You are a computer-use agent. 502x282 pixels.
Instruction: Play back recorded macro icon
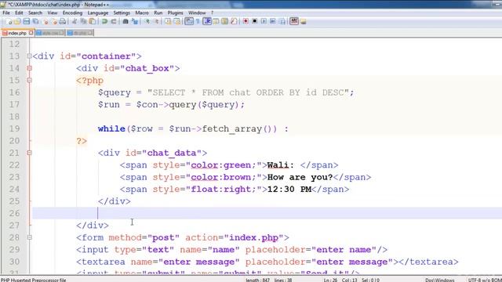click(x=264, y=21)
